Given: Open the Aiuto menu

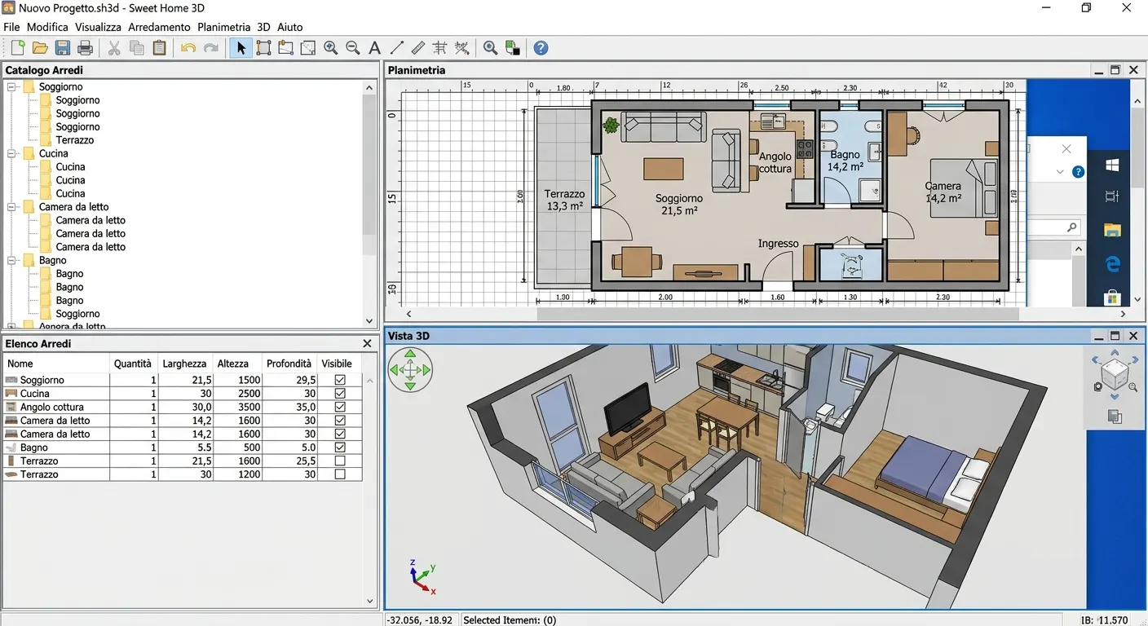Looking at the screenshot, I should click(x=289, y=27).
